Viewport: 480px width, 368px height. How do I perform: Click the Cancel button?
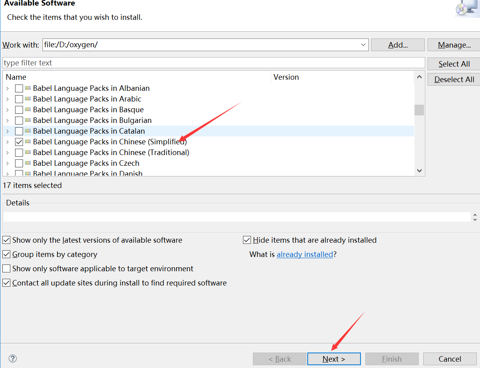click(x=450, y=359)
